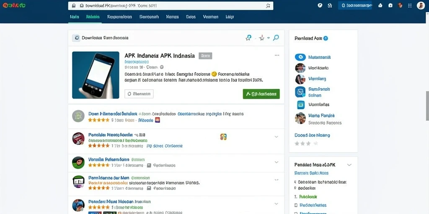Click the blue square icon beside Siarolonaih

coord(300,92)
